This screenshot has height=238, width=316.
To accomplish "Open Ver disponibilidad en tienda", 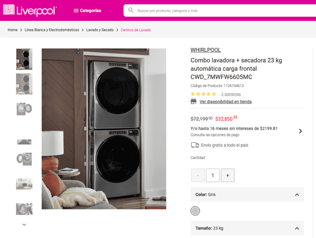I will click(x=225, y=102).
